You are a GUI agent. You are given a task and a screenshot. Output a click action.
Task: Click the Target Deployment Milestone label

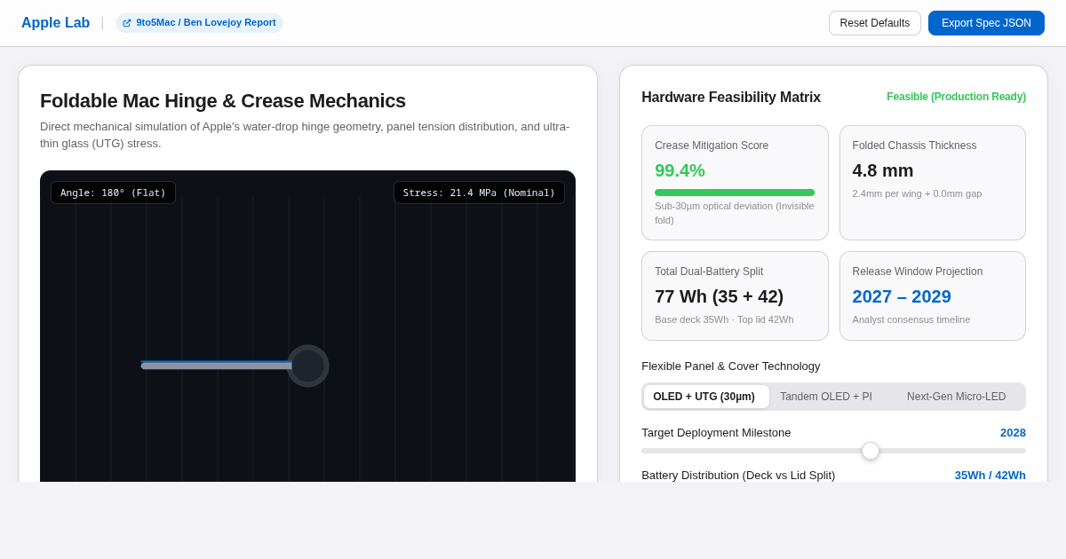(716, 432)
